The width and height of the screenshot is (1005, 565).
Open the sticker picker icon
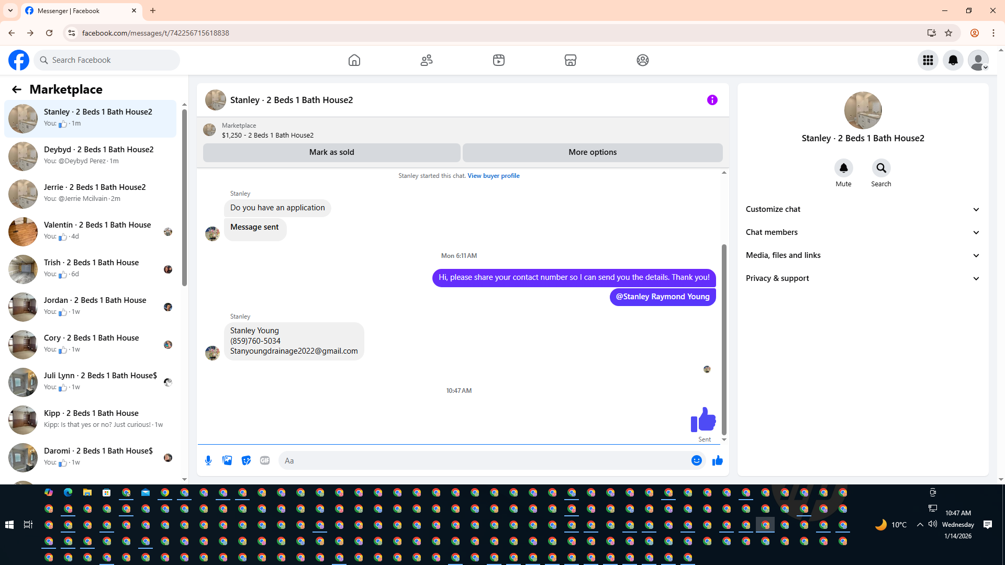pos(246,460)
